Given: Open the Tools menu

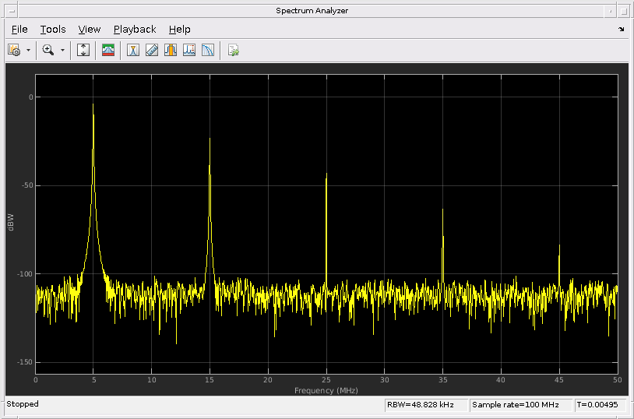Looking at the screenshot, I should (53, 29).
